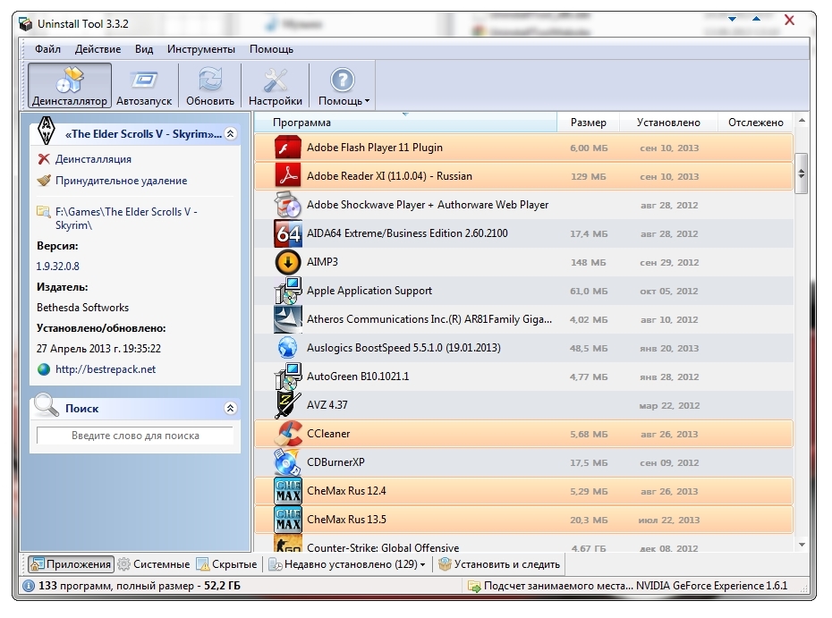Image resolution: width=832 pixels, height=618 pixels.
Task: Click the CCleaner icon
Action: tap(288, 434)
